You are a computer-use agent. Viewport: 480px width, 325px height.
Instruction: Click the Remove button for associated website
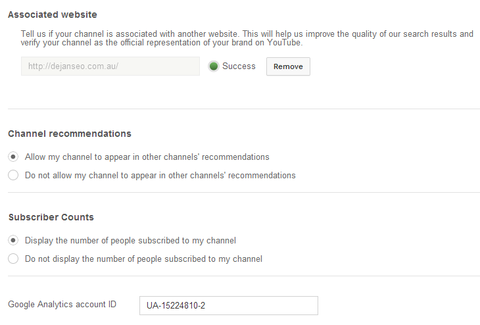pyautogui.click(x=288, y=66)
